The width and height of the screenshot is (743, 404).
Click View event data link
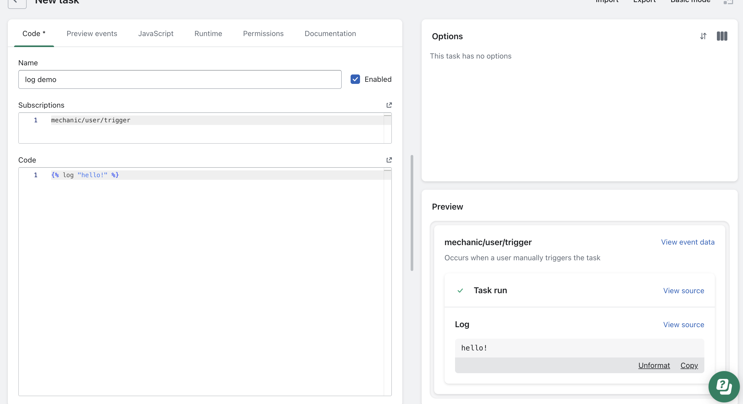coord(687,242)
